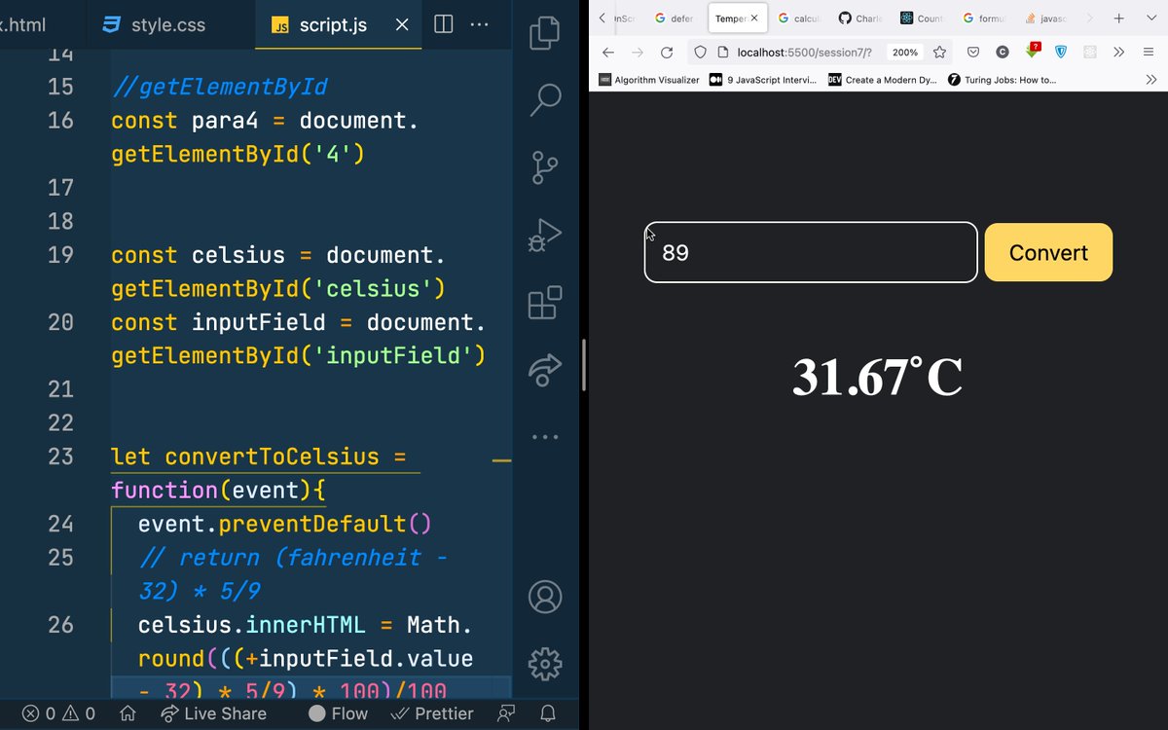Click the localhost:5500 address bar
Image resolution: width=1168 pixels, height=730 pixels.
804,52
